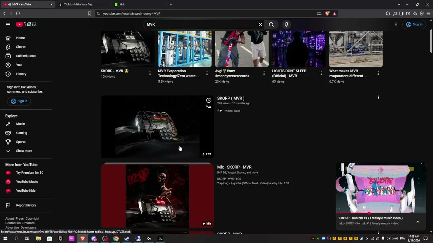The image size is (433, 243).
Task: Open YouTube settings three-dot menu
Action: click(x=396, y=24)
